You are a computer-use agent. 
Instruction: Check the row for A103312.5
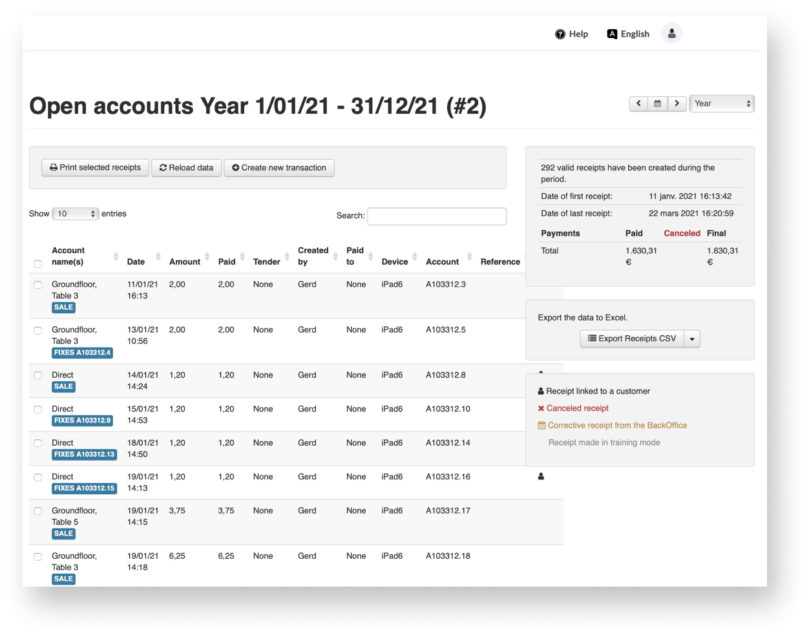tap(38, 330)
